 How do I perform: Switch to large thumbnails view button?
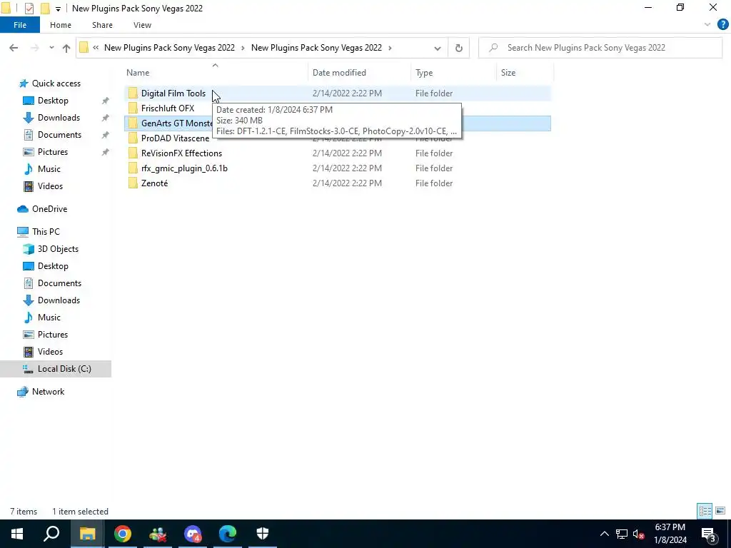[x=720, y=511]
